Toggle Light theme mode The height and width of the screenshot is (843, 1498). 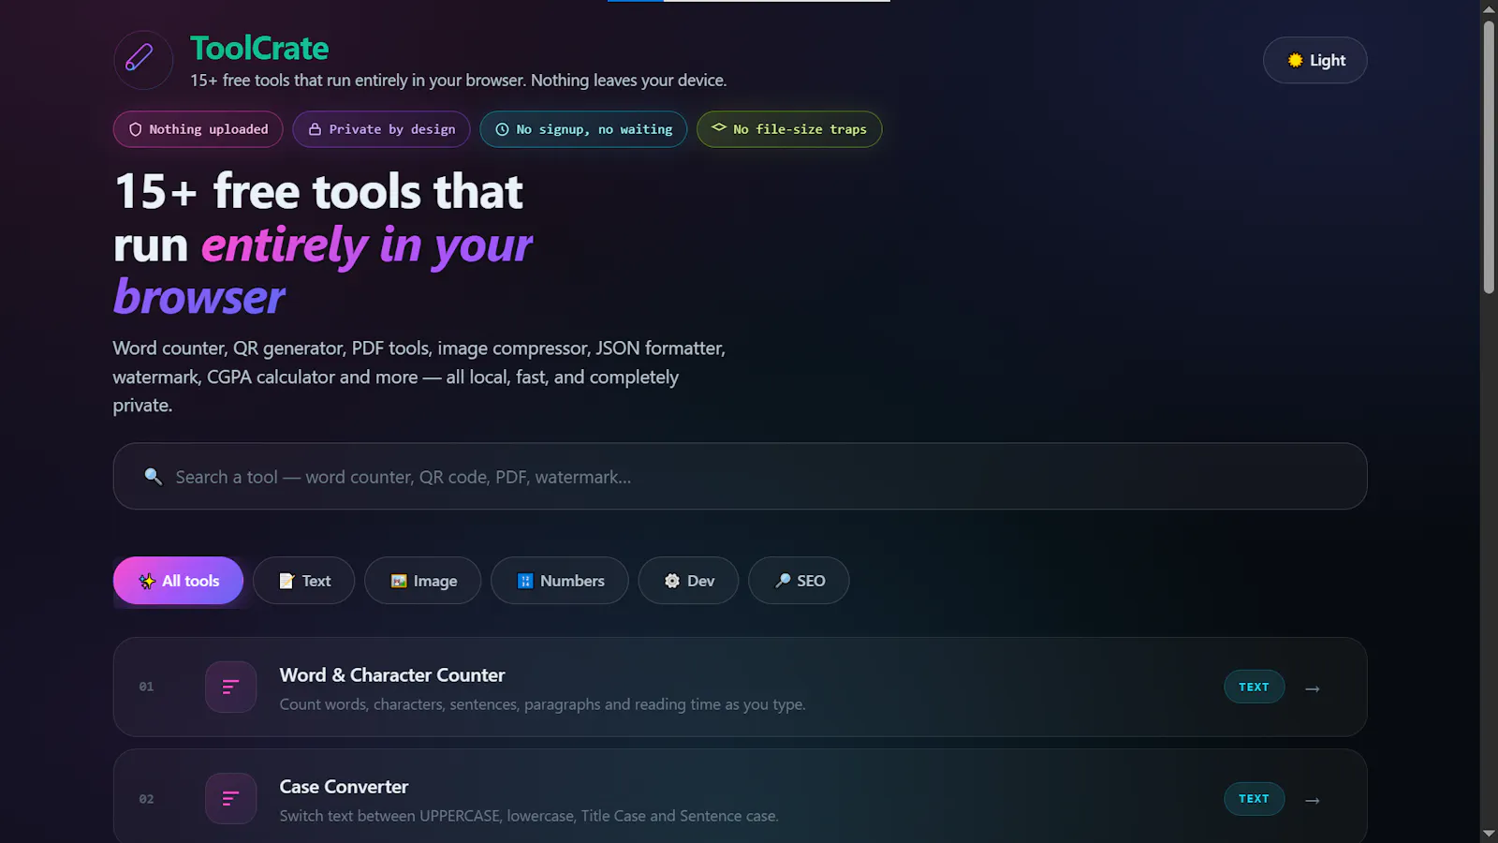tap(1314, 60)
